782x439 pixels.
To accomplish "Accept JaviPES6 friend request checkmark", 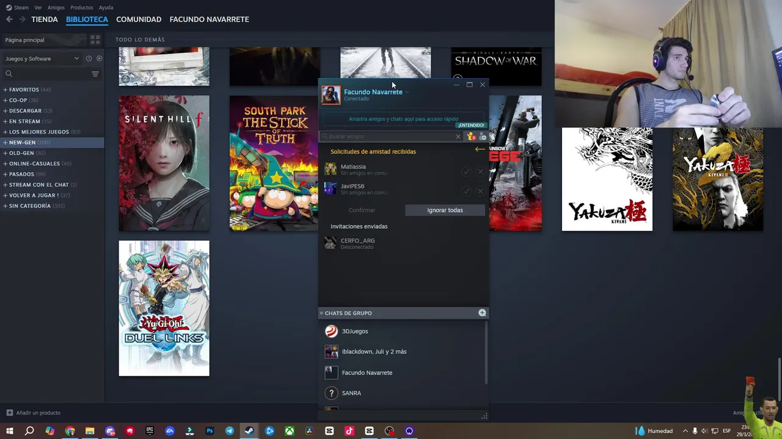I will 467,191.
